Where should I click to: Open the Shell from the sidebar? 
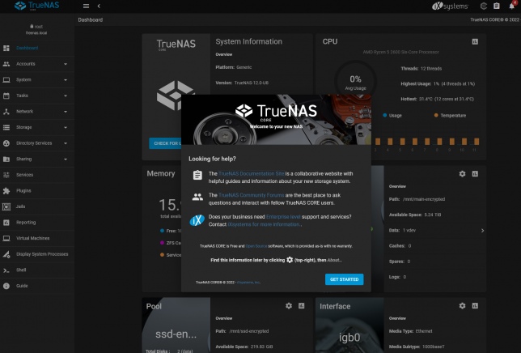tap(22, 270)
